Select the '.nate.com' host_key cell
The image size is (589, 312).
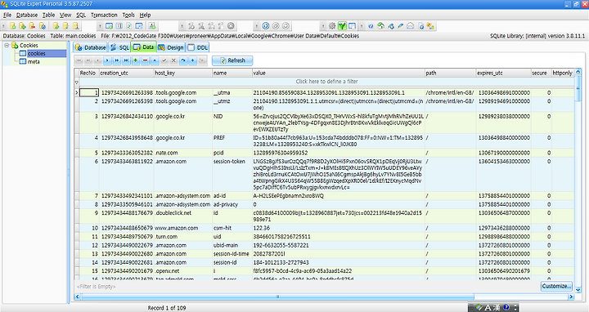182,153
